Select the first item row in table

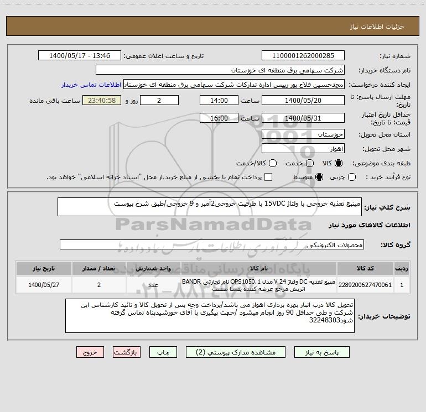[x=212, y=285]
